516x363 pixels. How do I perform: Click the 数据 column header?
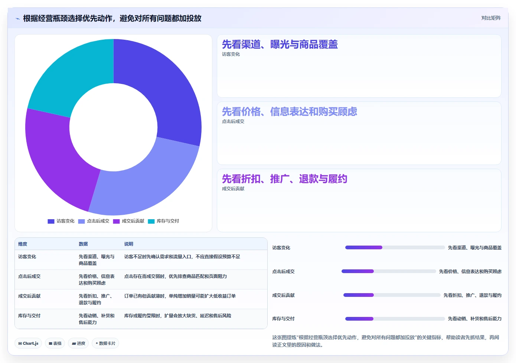[x=83, y=244]
